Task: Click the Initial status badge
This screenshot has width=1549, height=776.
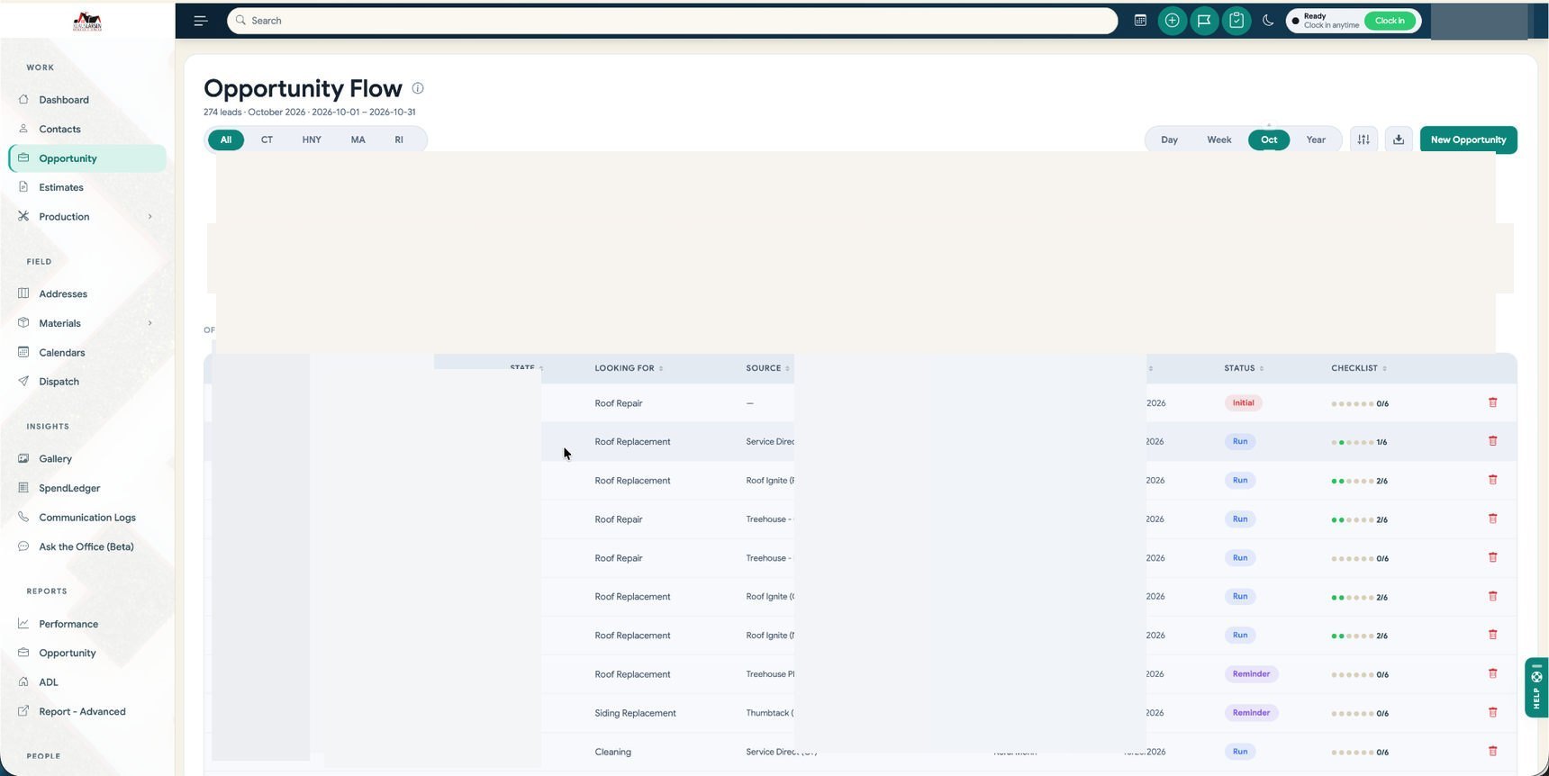Action: click(1243, 403)
